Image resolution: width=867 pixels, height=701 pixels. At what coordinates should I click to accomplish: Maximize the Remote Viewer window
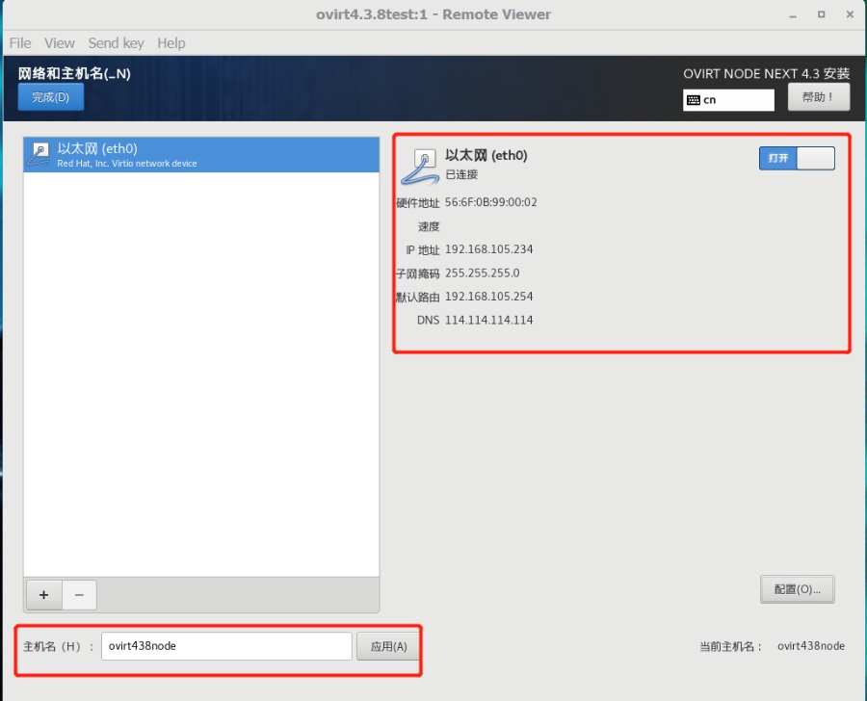click(x=822, y=15)
